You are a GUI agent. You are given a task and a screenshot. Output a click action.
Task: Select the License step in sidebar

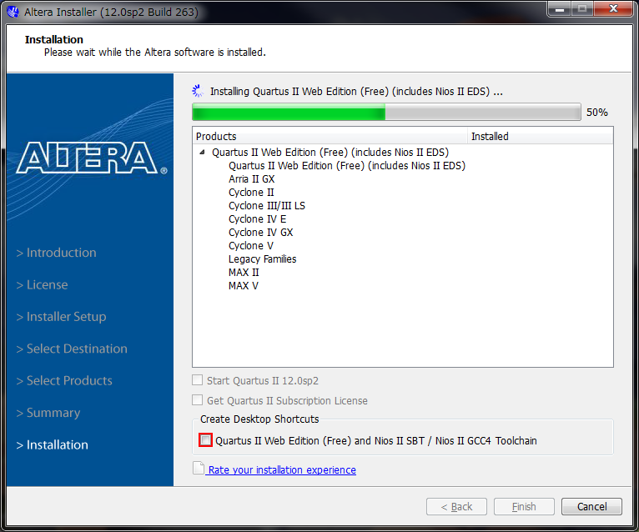coord(42,284)
